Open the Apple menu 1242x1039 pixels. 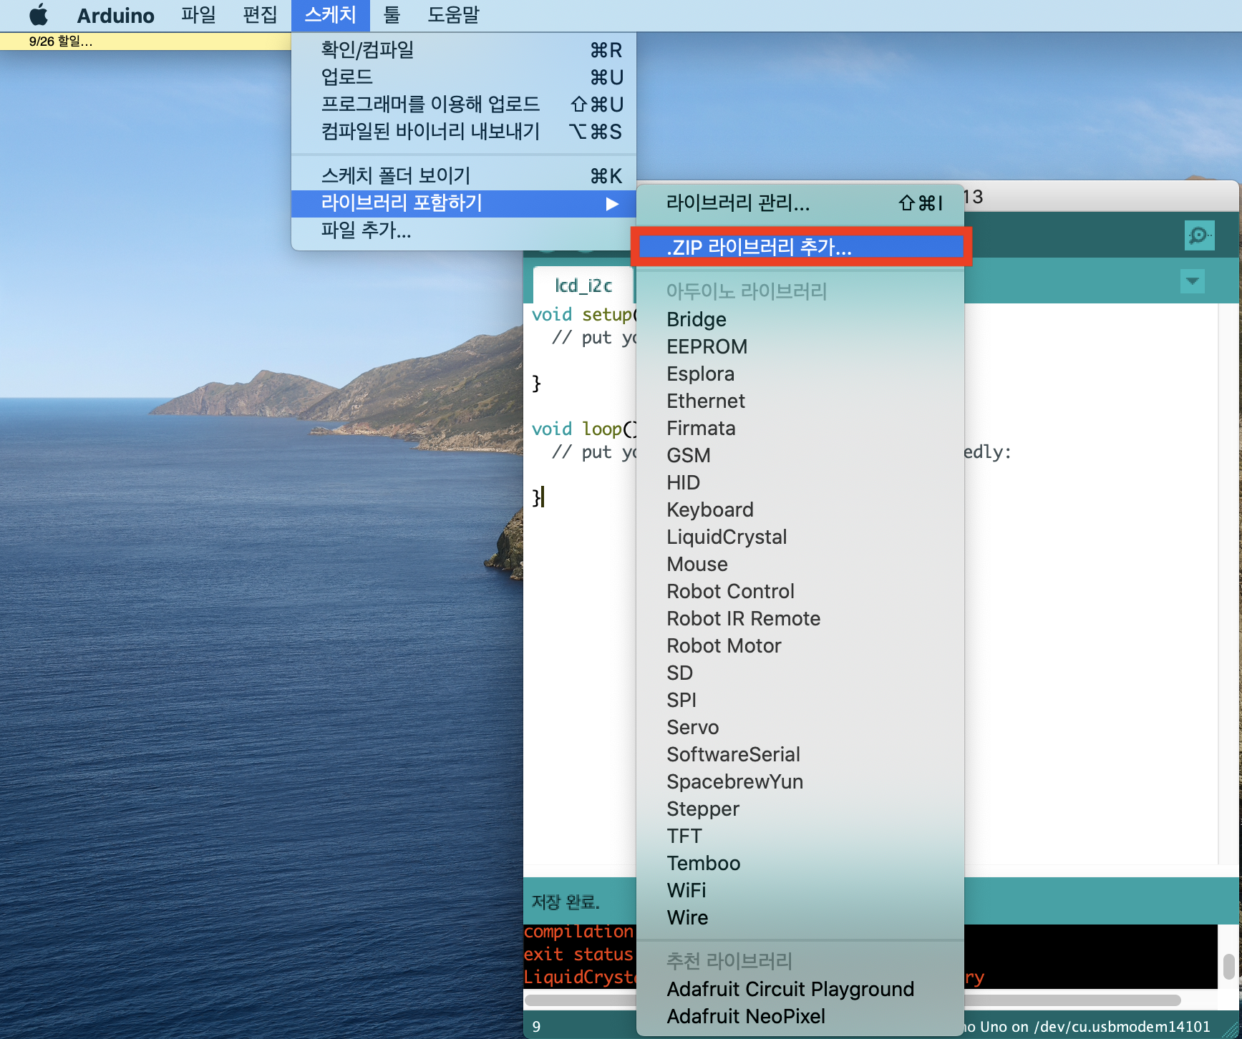39,15
